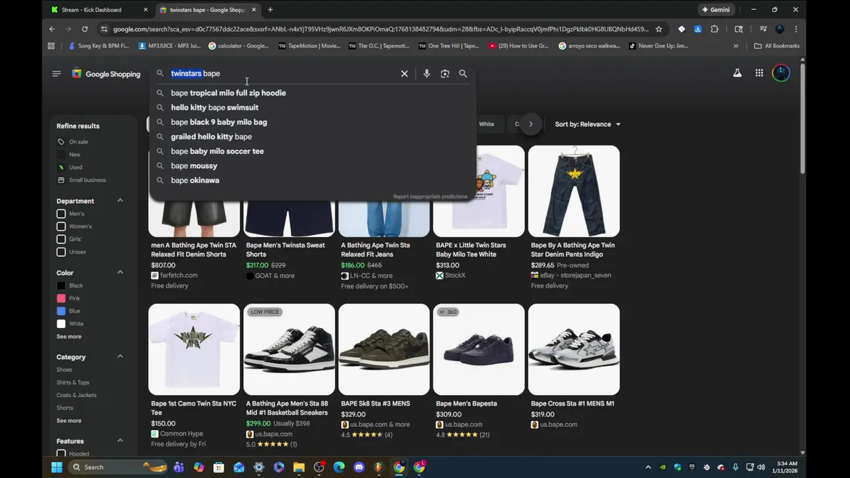Image resolution: width=850 pixels, height=478 pixels.
Task: Check the Unisex department filter
Action: pos(61,252)
